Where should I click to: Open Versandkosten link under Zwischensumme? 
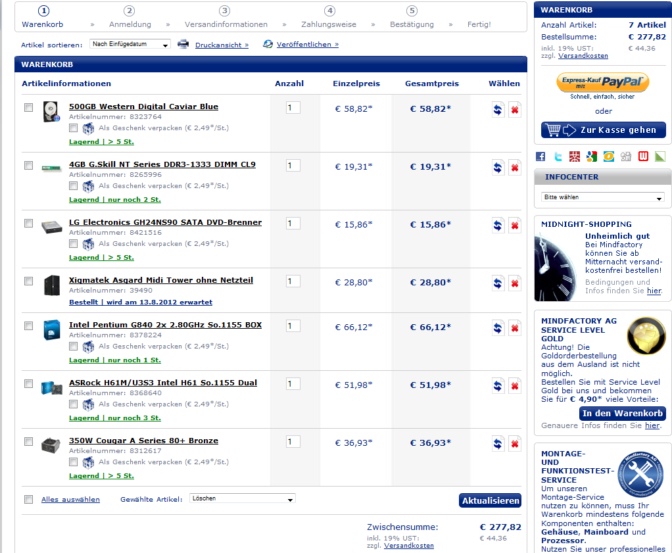click(409, 546)
